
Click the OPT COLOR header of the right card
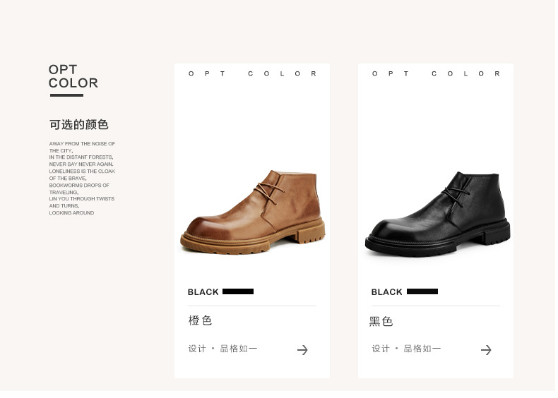pos(439,74)
